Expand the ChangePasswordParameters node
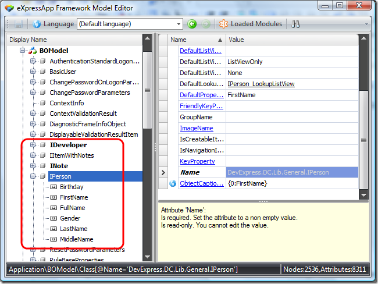The image size is (378, 284). point(33,93)
